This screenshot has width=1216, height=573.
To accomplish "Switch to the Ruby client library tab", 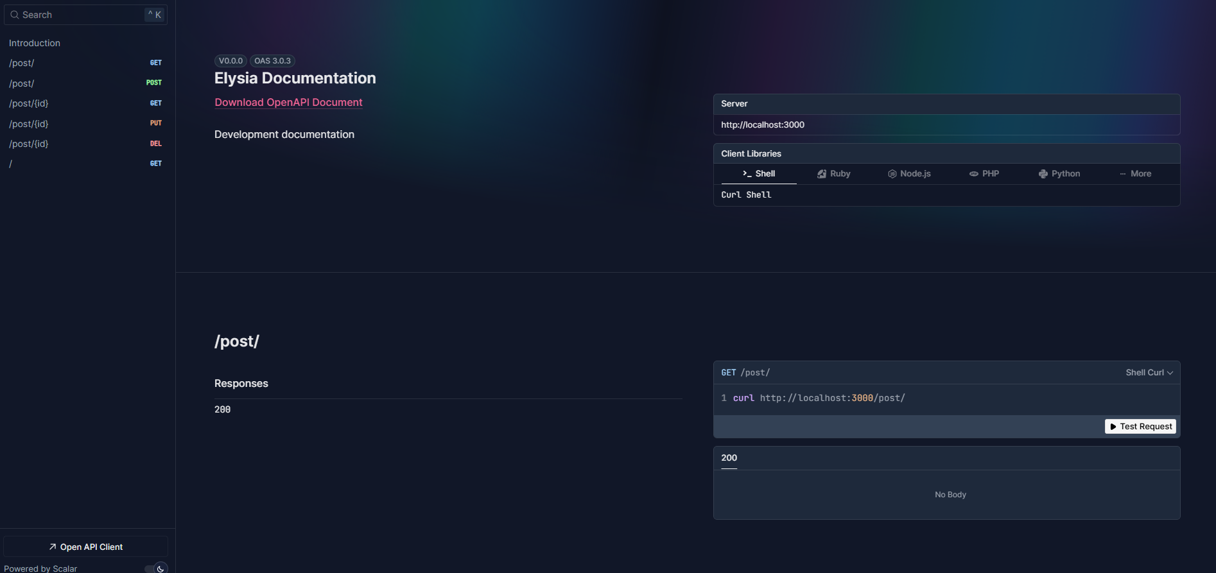I will (x=833, y=174).
